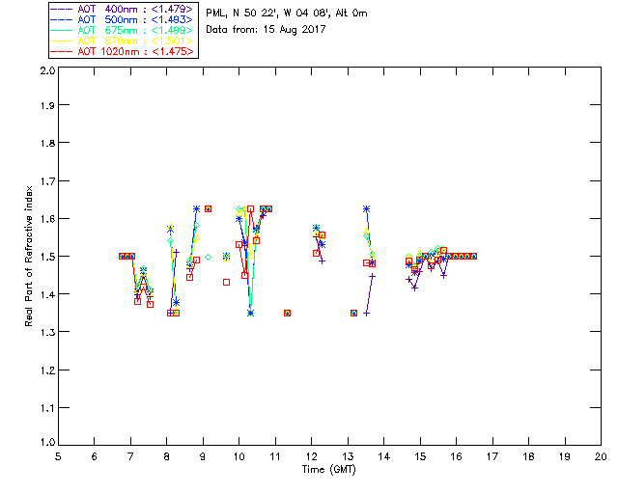Click the 'Real Part of Refractive Index' y-axis label

[x=29, y=256]
